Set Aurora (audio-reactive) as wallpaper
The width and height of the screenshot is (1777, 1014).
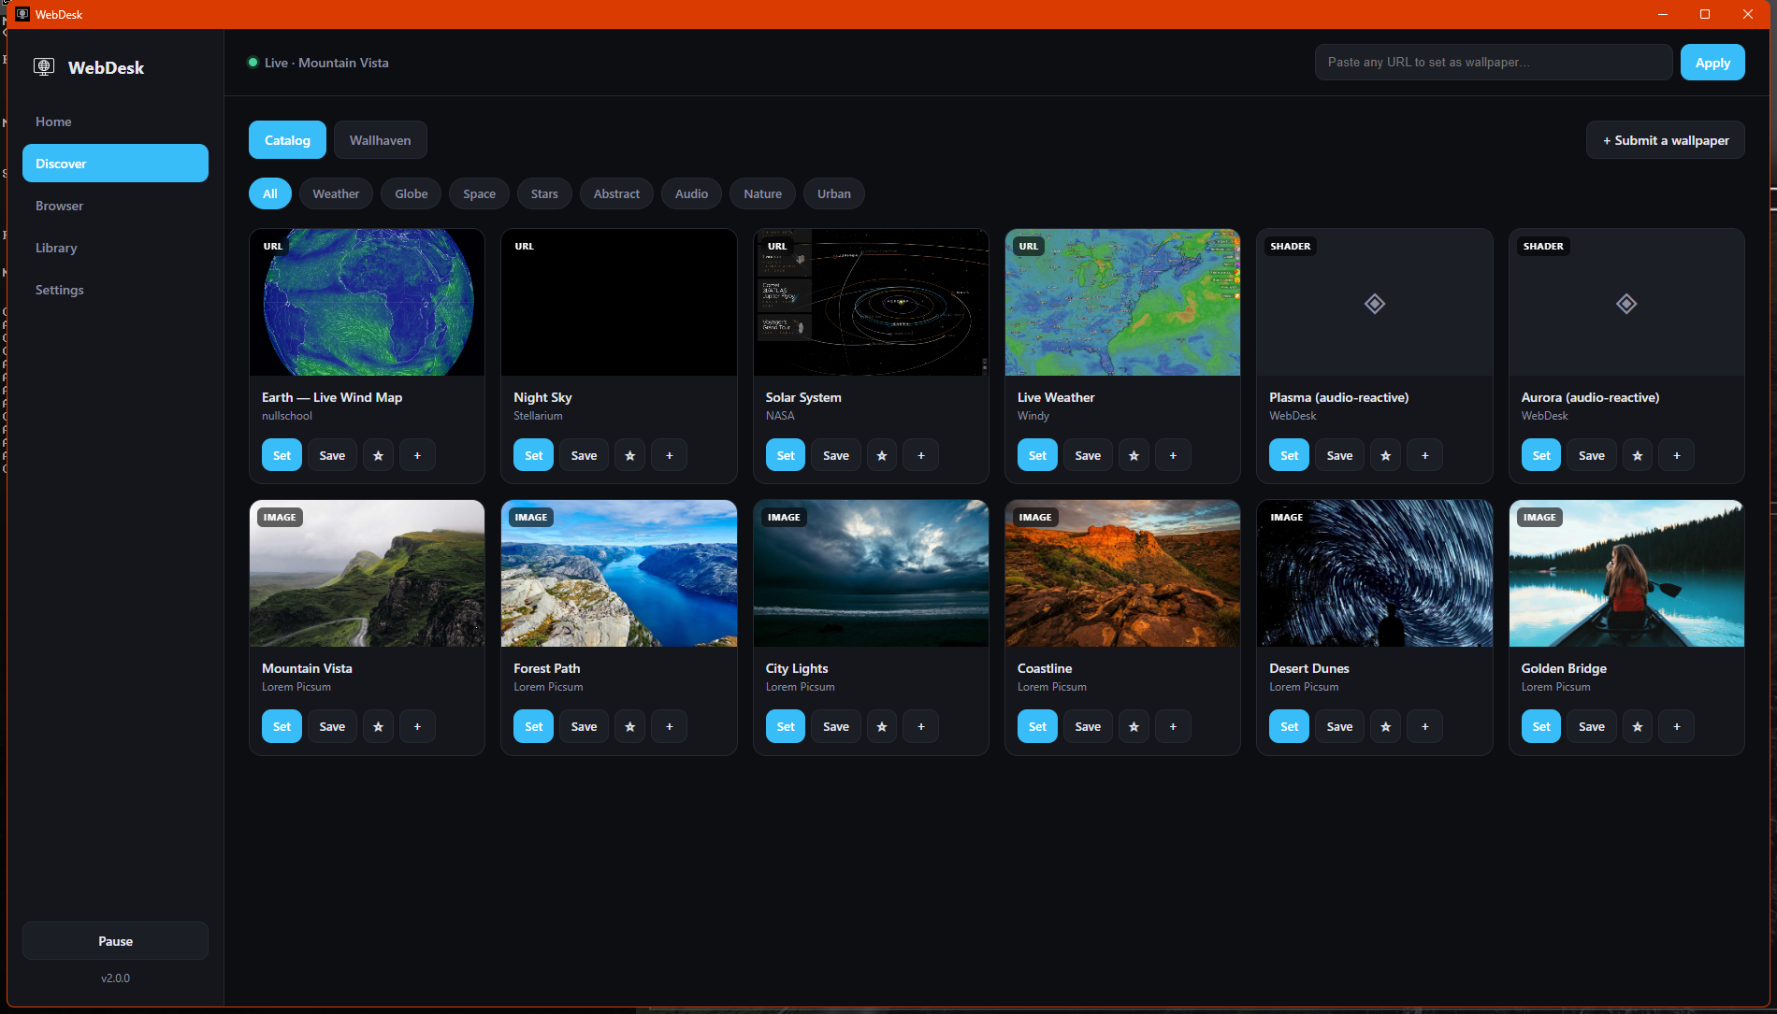(1541, 455)
